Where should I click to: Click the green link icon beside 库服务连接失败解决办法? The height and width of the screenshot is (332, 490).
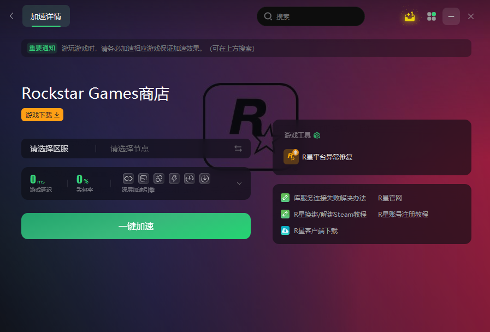click(x=285, y=198)
